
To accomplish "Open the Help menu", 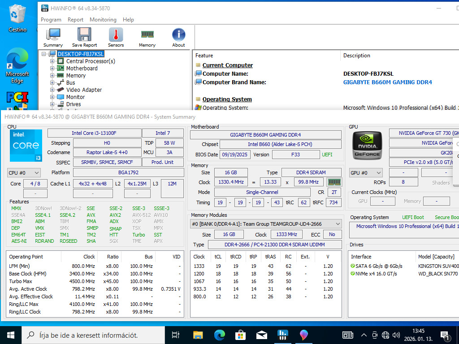I will (128, 20).
